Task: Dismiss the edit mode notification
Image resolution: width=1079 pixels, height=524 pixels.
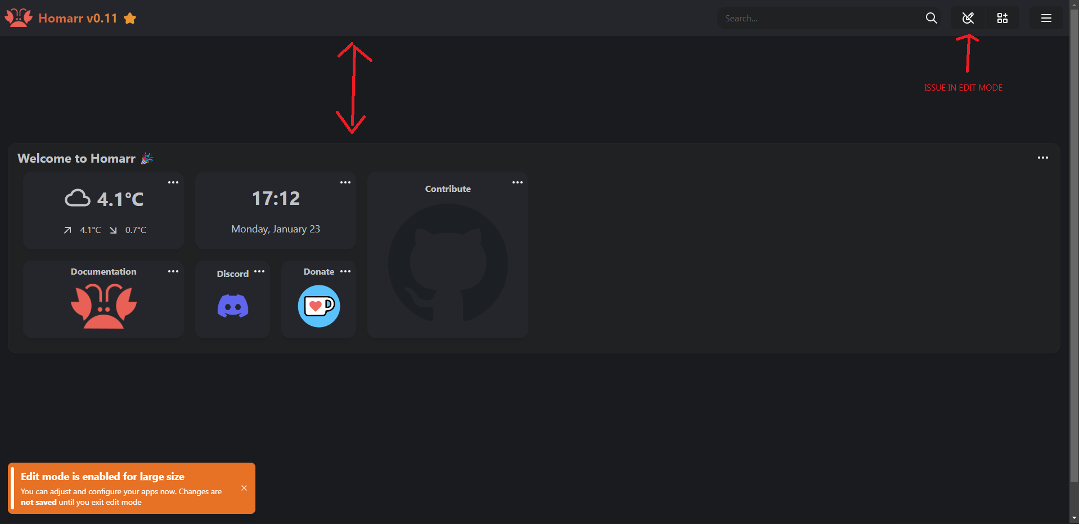Action: coord(244,487)
